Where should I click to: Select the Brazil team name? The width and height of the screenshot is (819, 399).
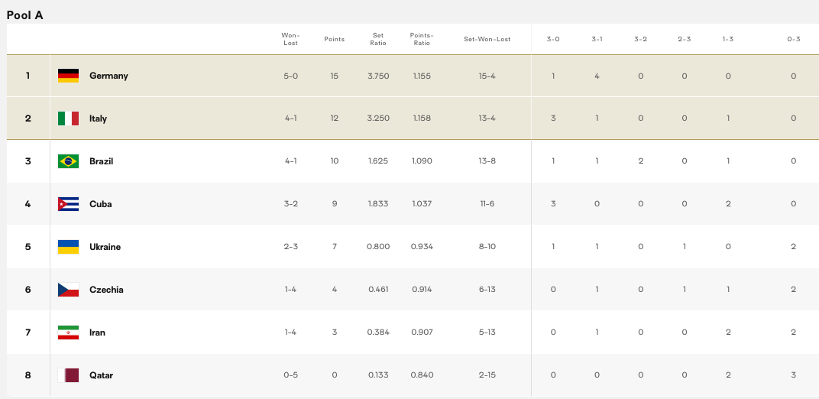(101, 161)
